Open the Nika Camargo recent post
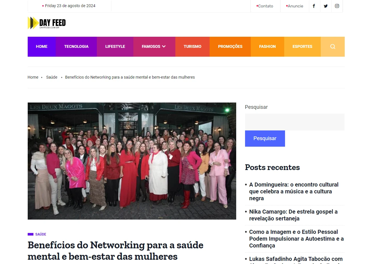Screen dimensions: 373x264 coord(293,215)
